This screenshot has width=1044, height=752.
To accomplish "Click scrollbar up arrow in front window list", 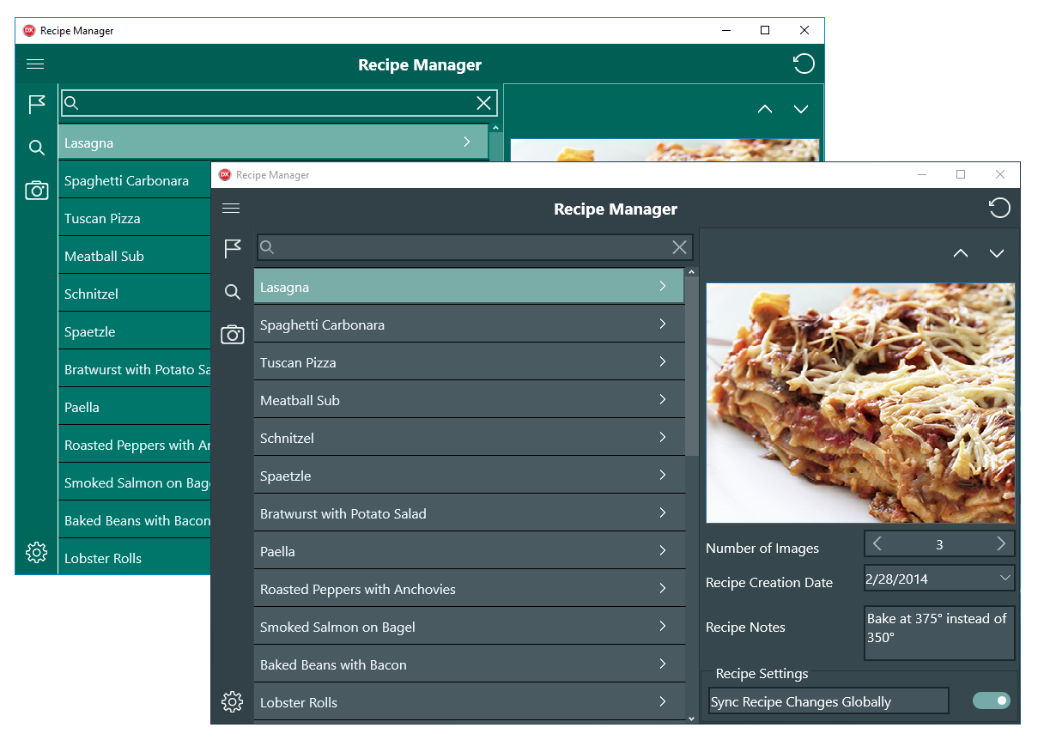I will point(692,271).
